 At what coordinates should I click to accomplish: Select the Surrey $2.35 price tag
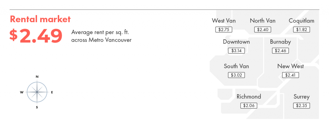pos(301,106)
